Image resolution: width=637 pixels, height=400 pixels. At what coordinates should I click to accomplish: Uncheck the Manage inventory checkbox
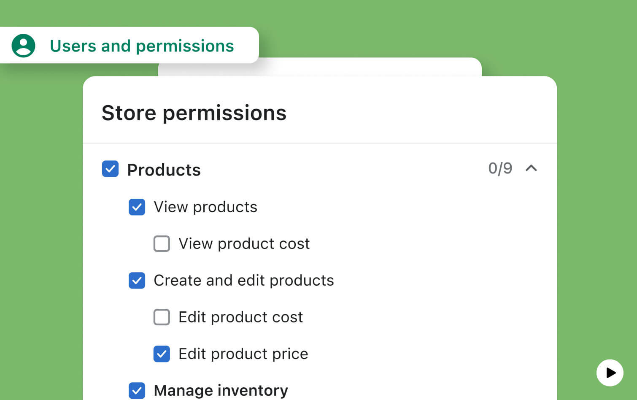tap(137, 390)
